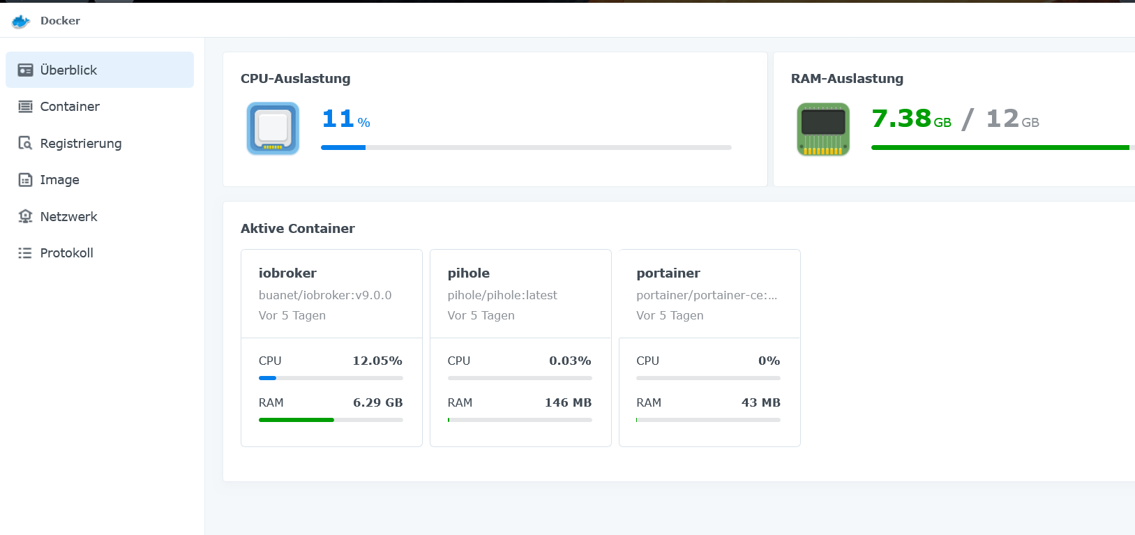
Task: Click Vor 5 Tagen under portainer
Action: tap(670, 315)
